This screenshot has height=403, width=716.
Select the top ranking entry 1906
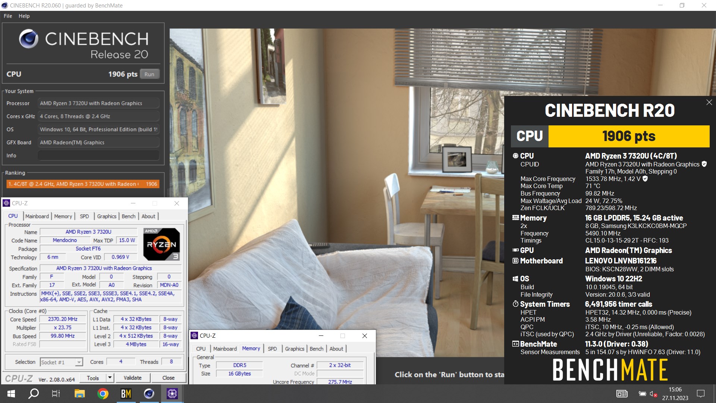click(x=83, y=184)
